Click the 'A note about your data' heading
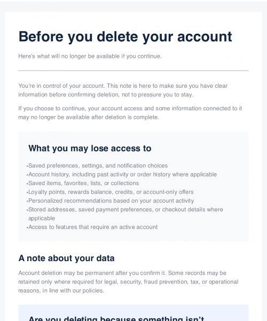This screenshot has width=267, height=321. point(66,258)
